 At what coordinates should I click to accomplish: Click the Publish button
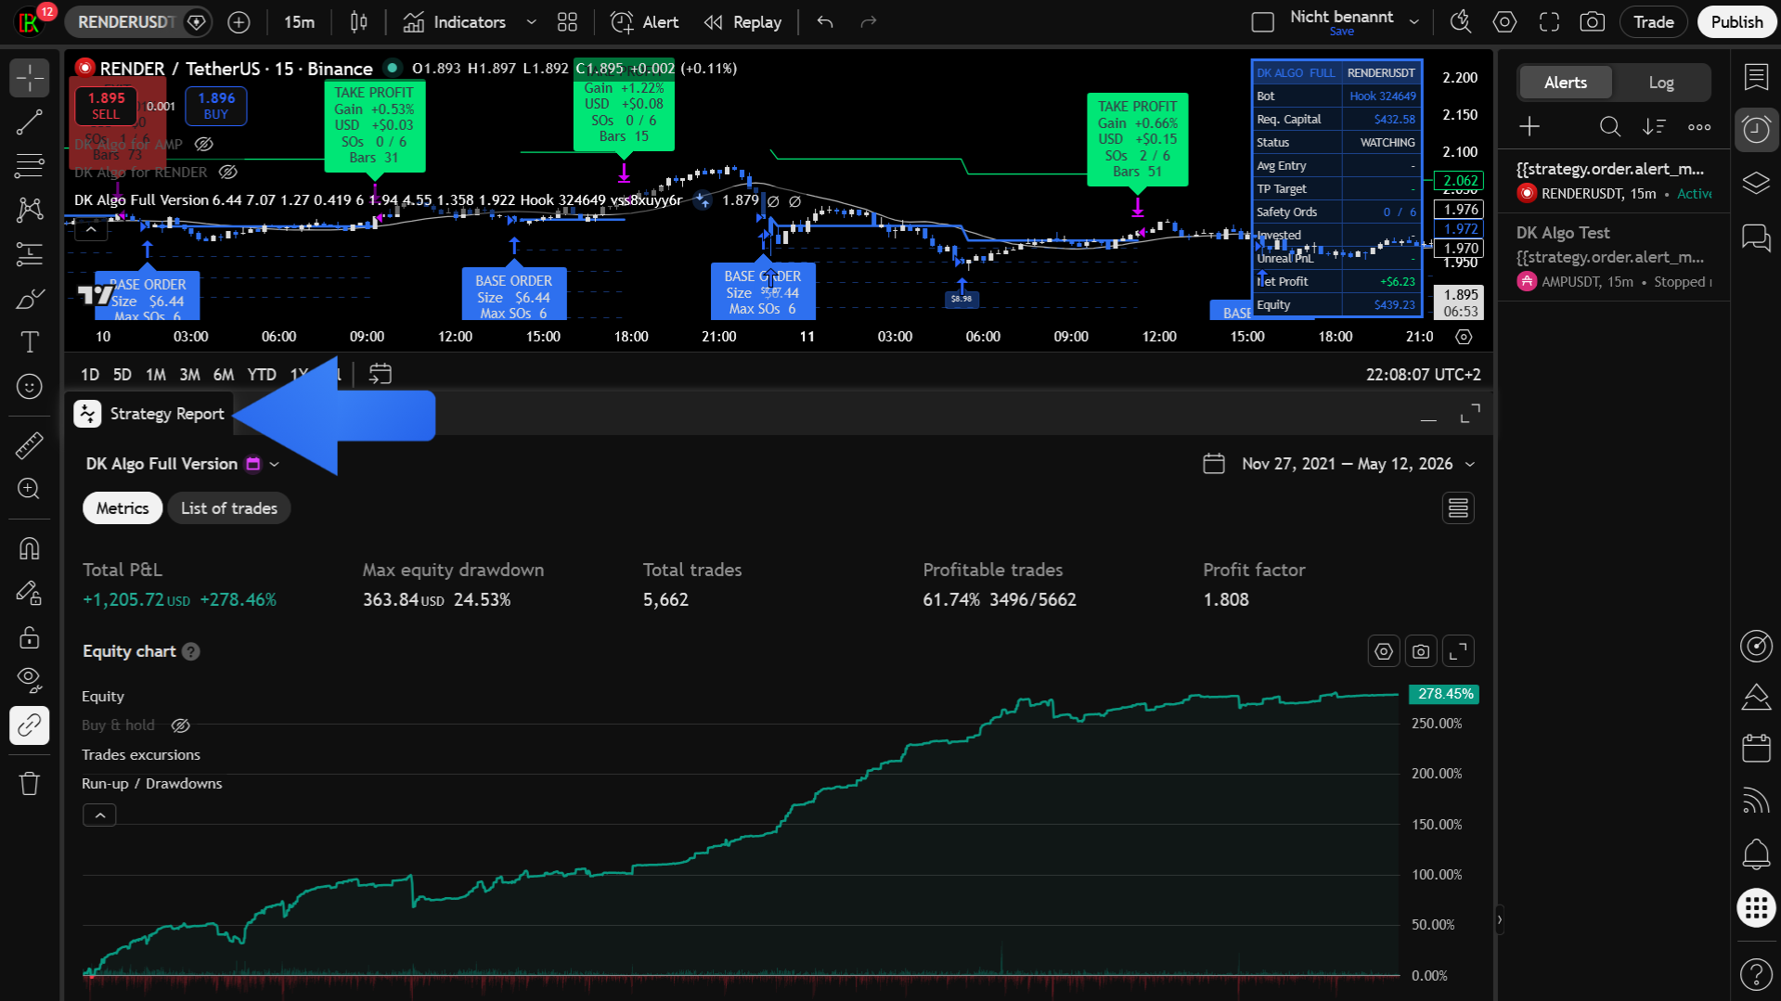tap(1736, 22)
